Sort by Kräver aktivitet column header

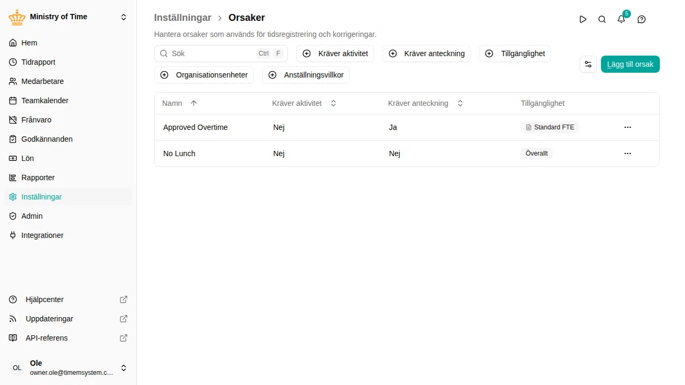click(x=304, y=103)
